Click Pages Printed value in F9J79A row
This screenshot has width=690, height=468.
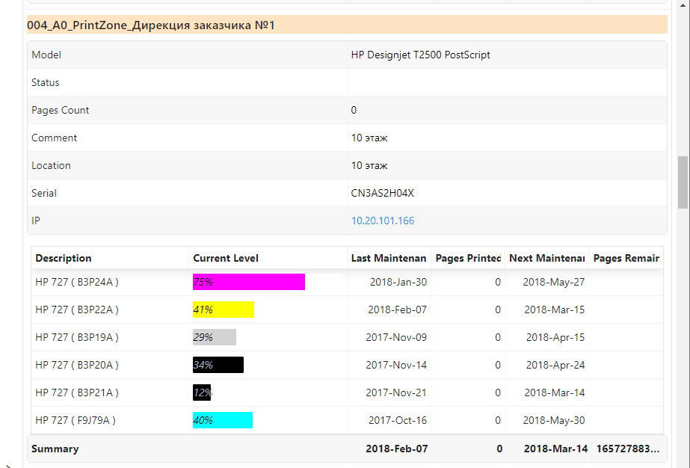[x=498, y=420]
